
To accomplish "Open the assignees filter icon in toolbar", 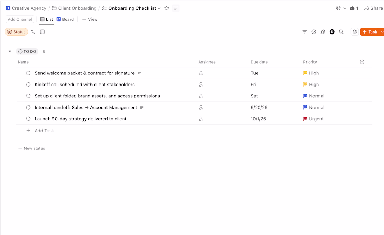I will pyautogui.click(x=323, y=32).
